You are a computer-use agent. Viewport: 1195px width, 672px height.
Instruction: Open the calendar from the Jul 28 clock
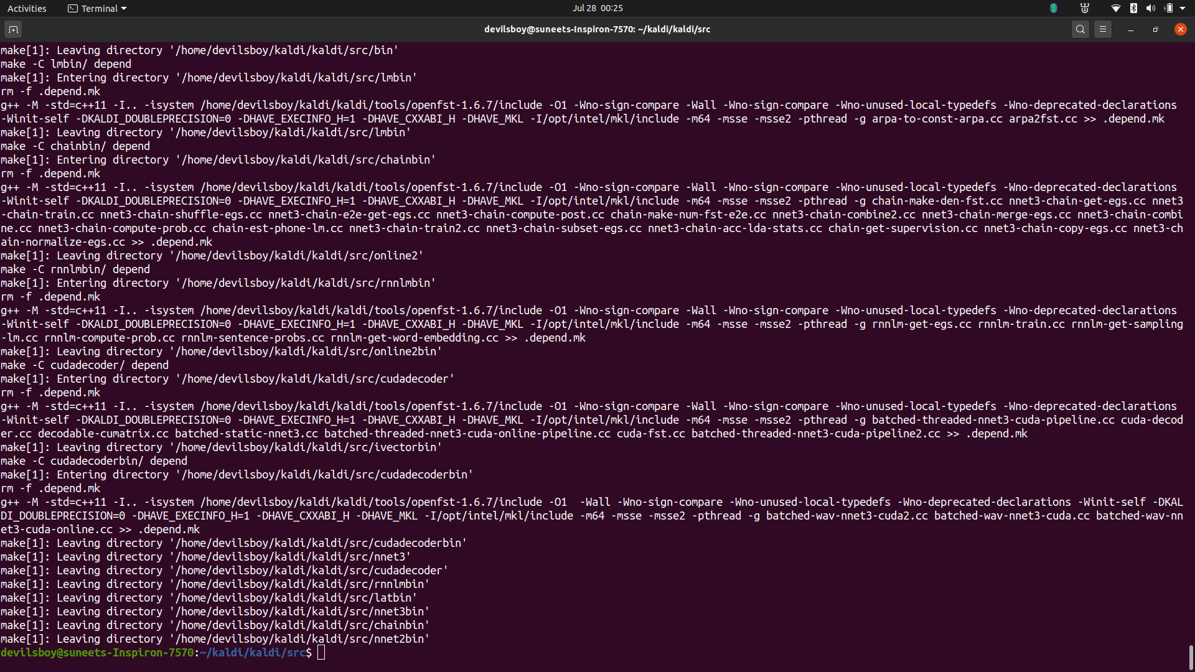[x=597, y=8]
